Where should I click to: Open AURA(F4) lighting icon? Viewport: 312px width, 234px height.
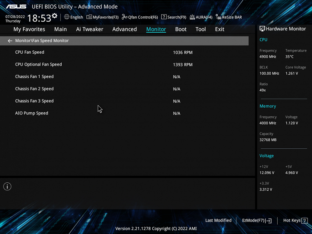[192, 17]
